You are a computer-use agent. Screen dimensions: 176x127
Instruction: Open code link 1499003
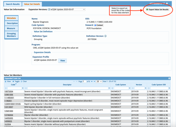pos(8,121)
